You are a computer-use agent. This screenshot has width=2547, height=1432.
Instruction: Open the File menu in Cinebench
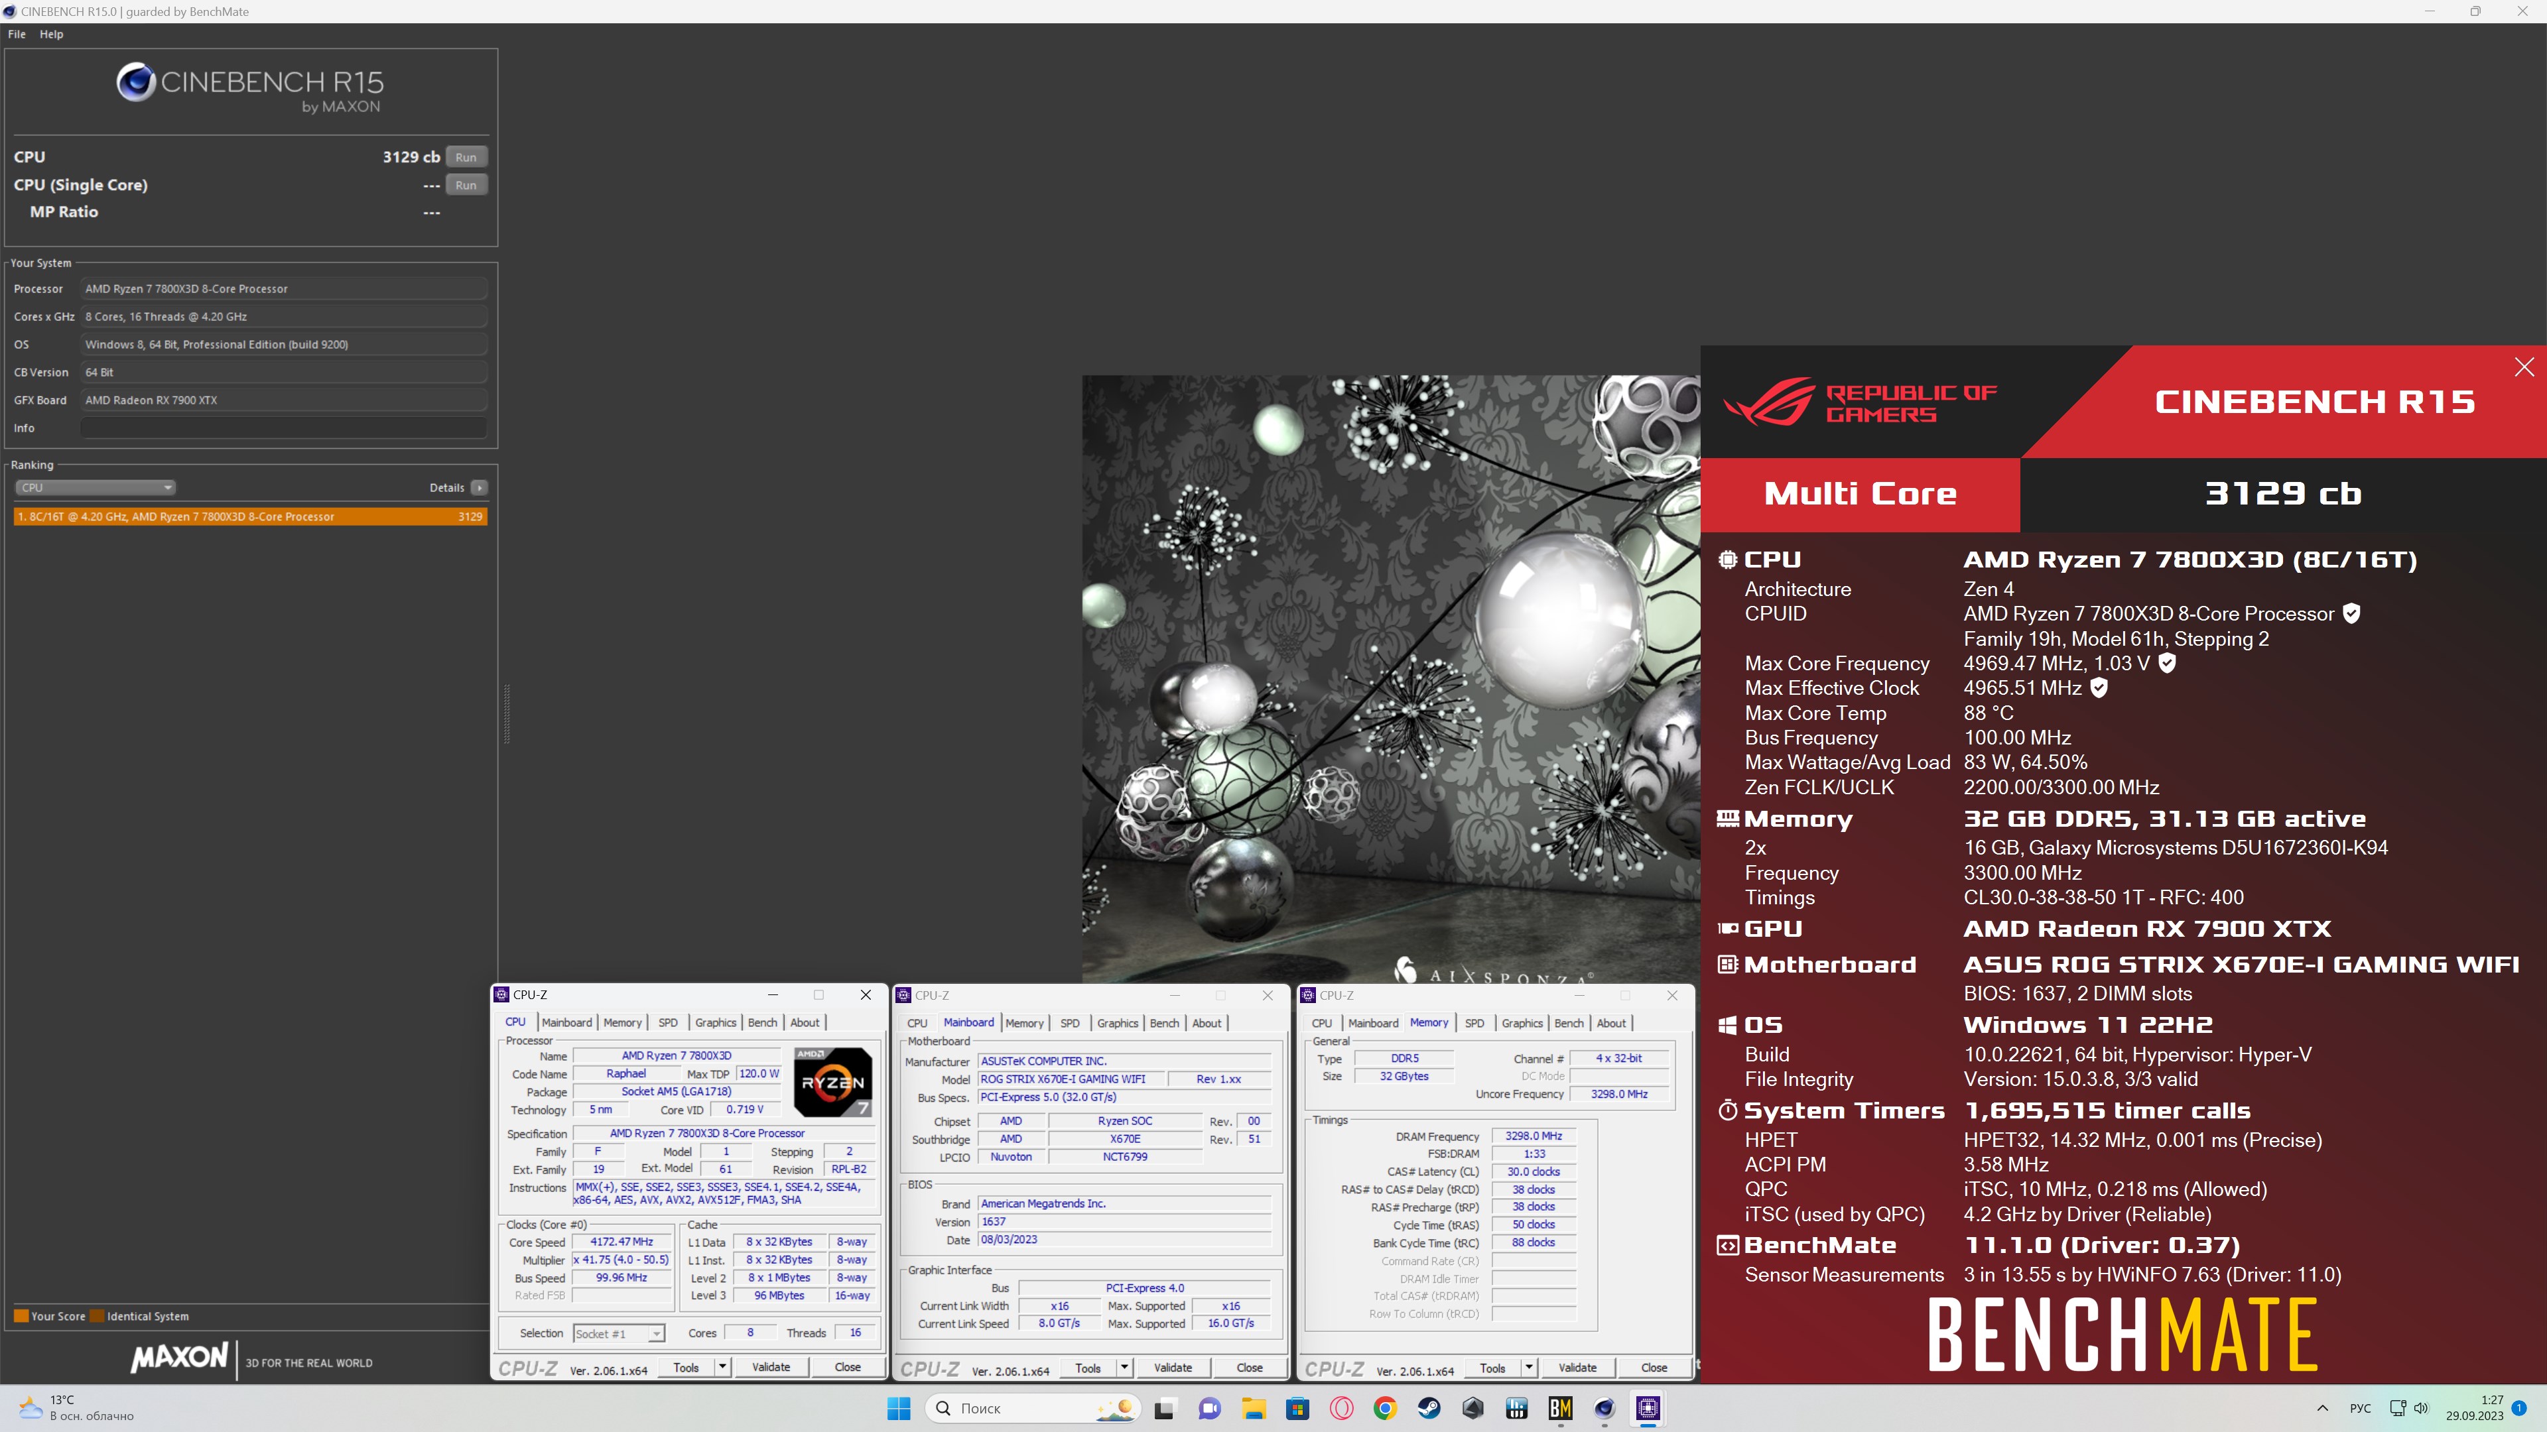17,34
